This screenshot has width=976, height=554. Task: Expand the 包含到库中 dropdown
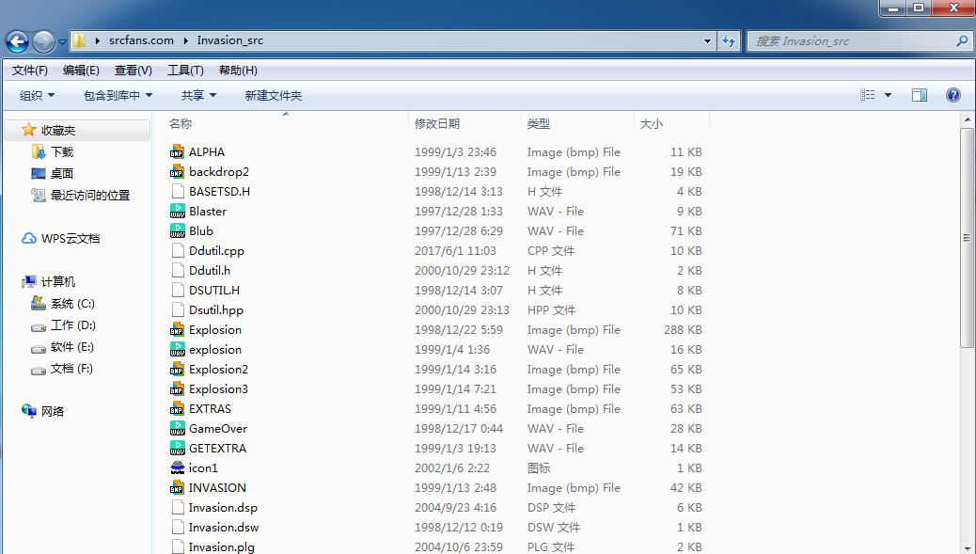118,95
